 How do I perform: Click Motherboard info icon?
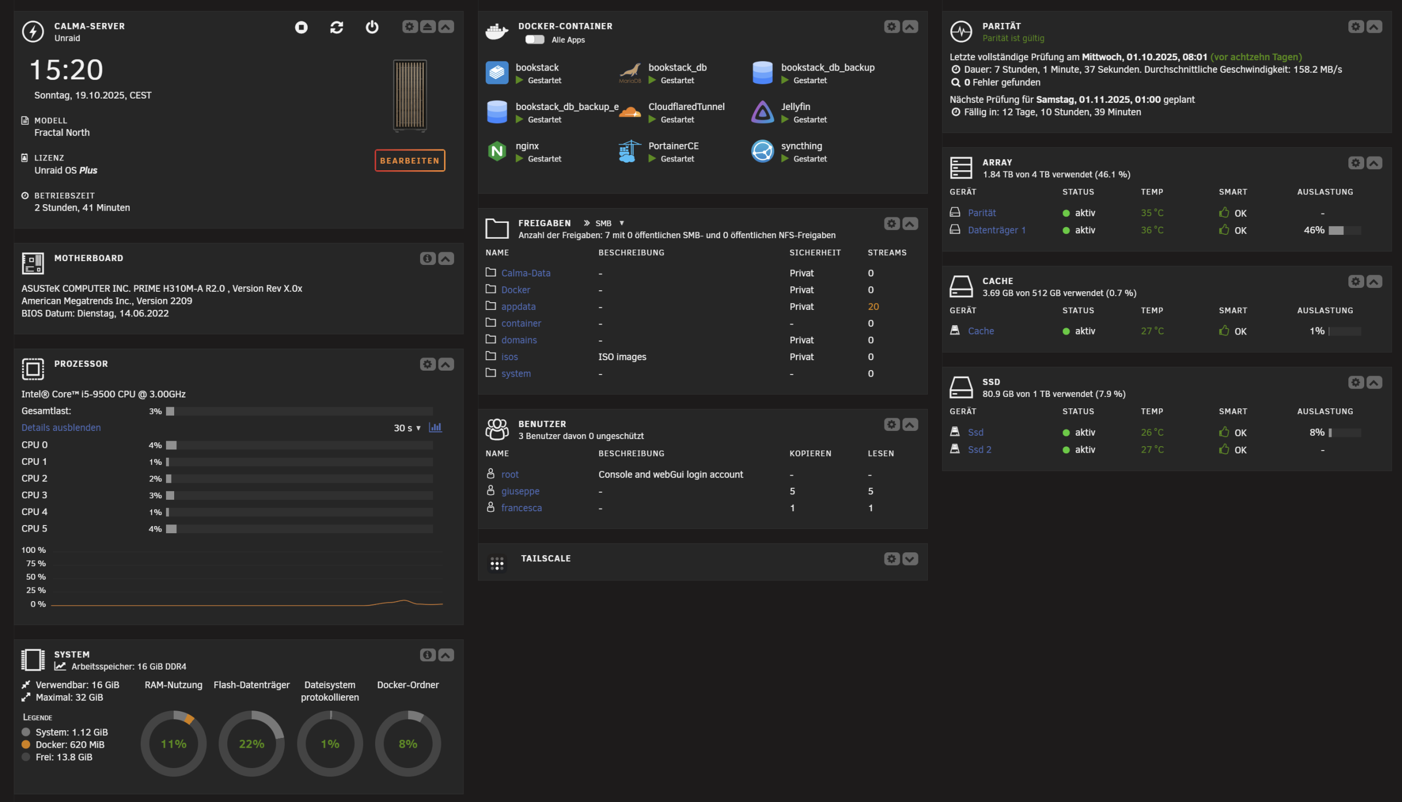click(x=428, y=258)
